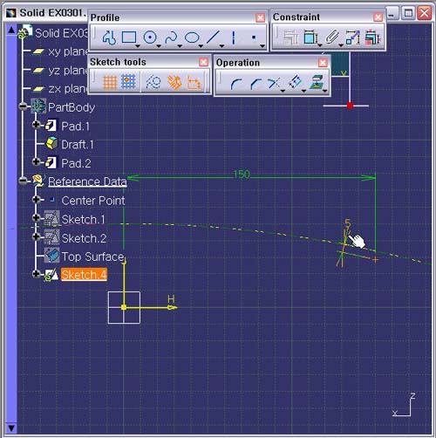This screenshot has height=438, width=436.
Task: Toggle Snap to Point in Sketch tools
Action: (128, 82)
